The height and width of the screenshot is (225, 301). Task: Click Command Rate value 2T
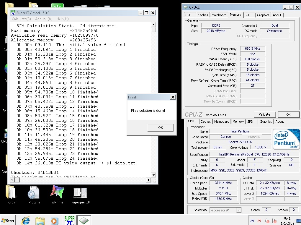click(253, 85)
